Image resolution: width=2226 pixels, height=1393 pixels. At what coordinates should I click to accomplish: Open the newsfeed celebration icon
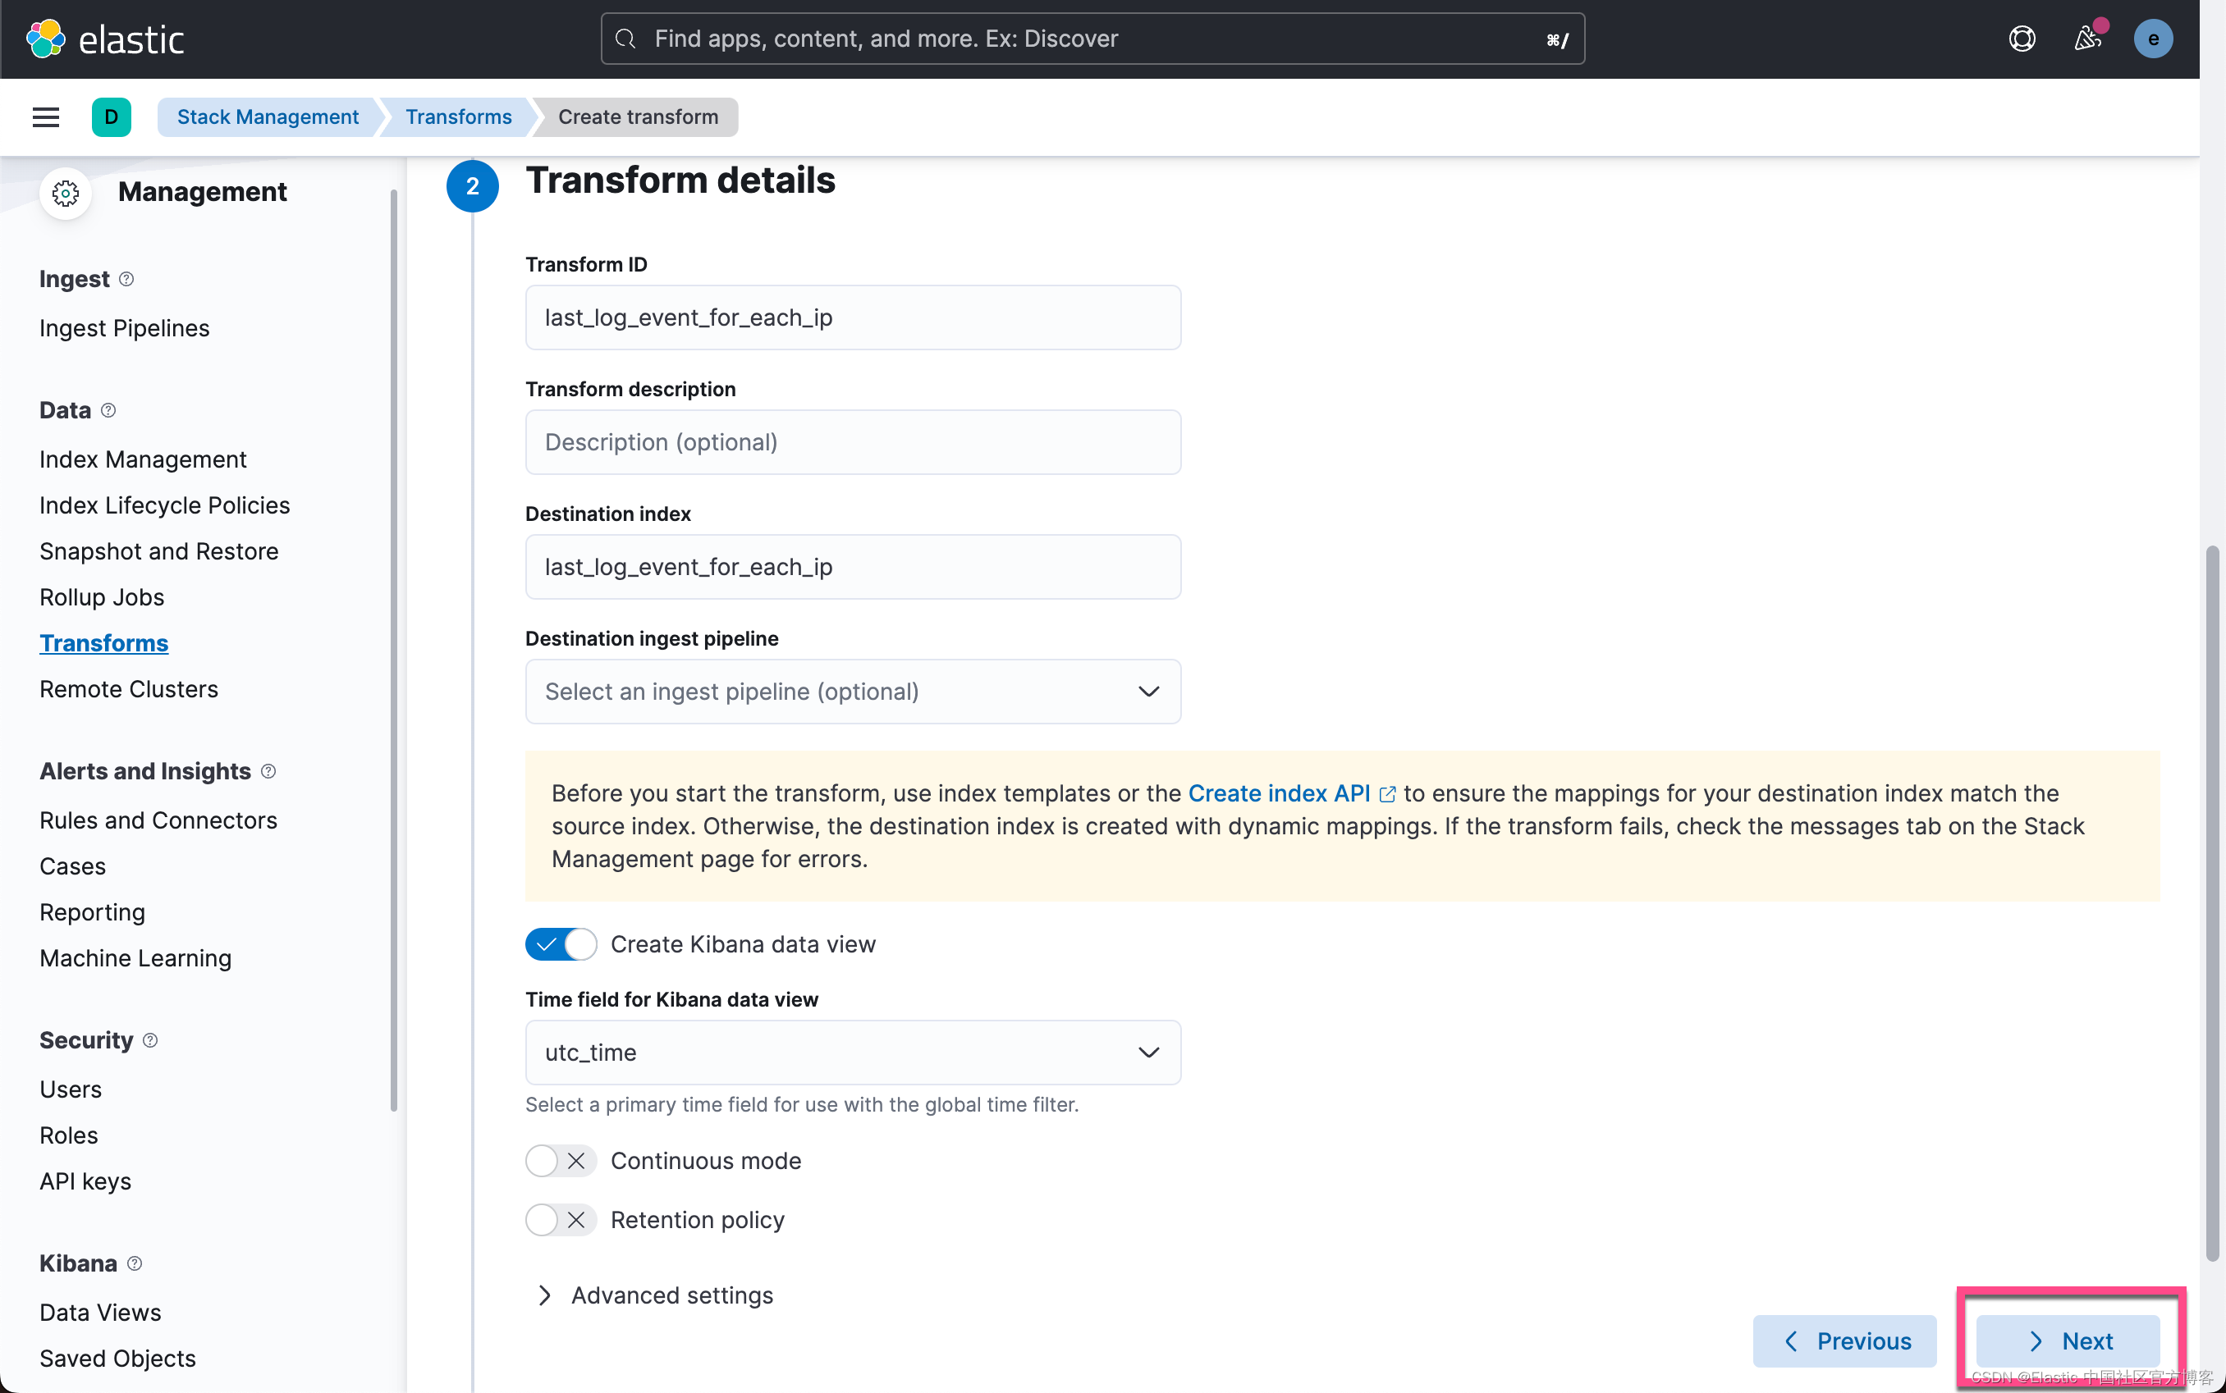(2086, 39)
